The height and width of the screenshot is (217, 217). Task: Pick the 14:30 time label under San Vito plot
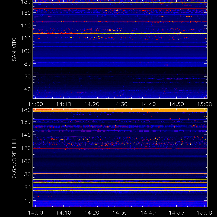pos(120,104)
